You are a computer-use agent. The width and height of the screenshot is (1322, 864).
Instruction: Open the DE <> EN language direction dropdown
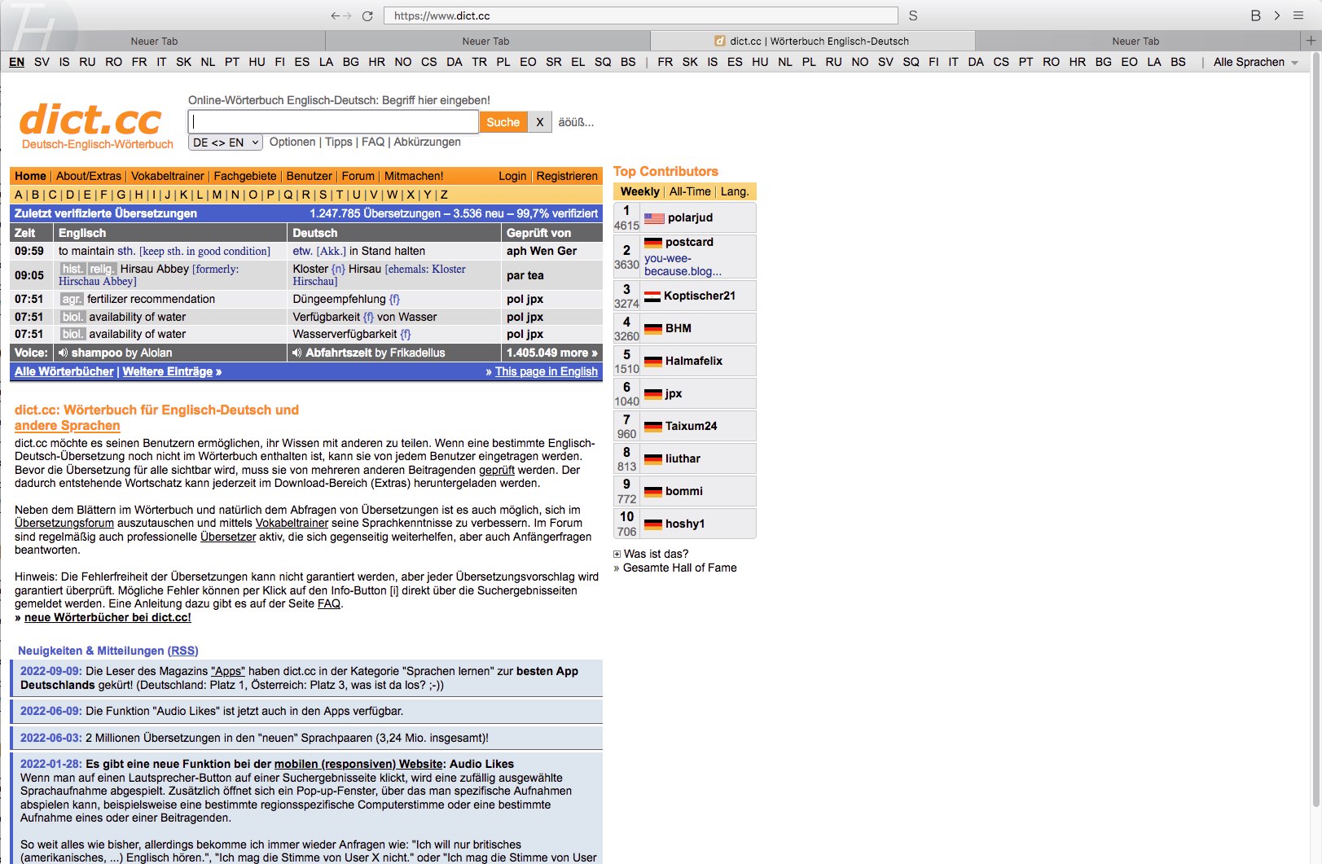click(226, 143)
